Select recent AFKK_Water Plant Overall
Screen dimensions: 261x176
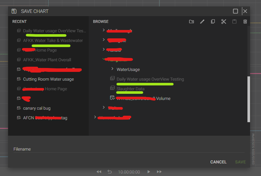click(x=47, y=60)
